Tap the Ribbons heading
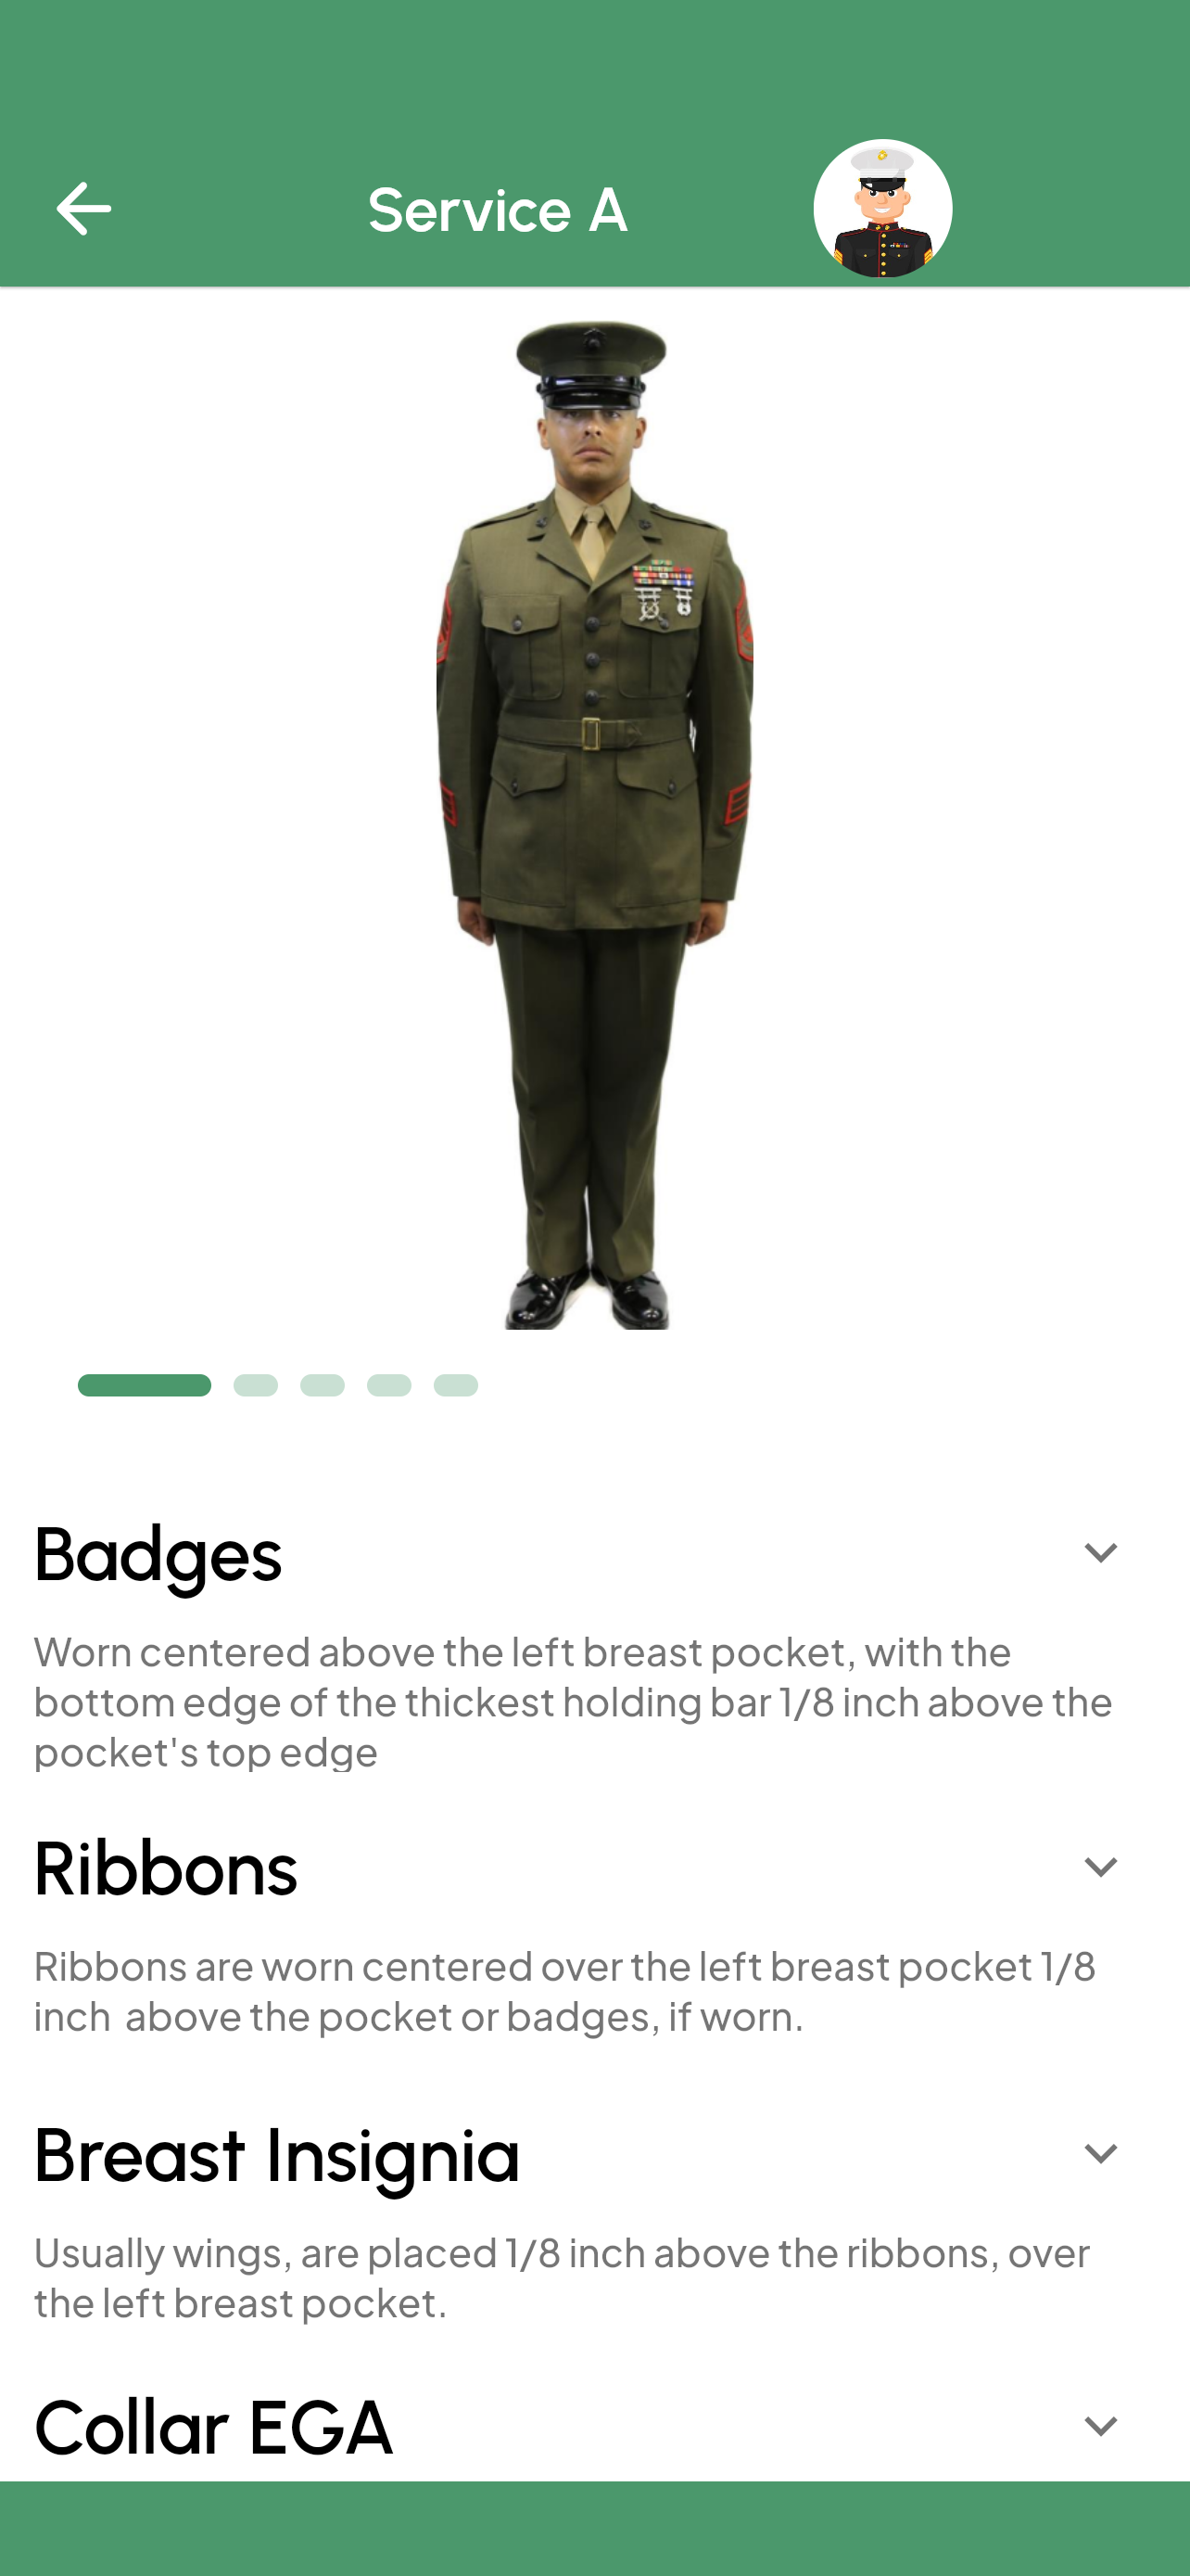This screenshot has width=1190, height=2576. (166, 1868)
